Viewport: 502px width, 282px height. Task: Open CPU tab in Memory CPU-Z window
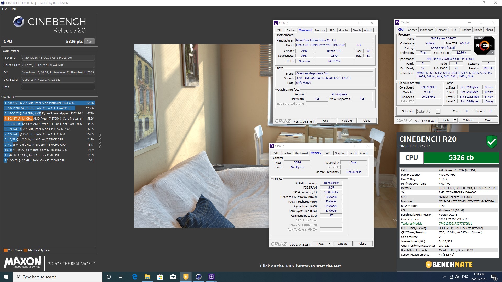tap(275, 153)
